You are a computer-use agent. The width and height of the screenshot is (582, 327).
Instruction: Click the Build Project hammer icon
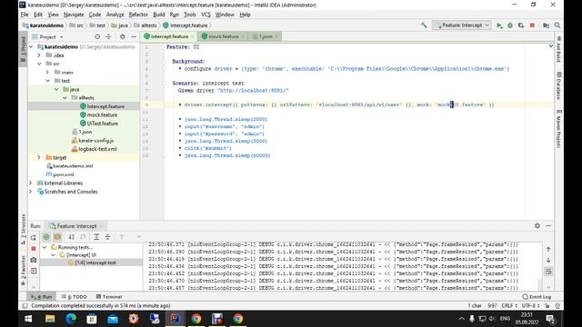point(424,25)
